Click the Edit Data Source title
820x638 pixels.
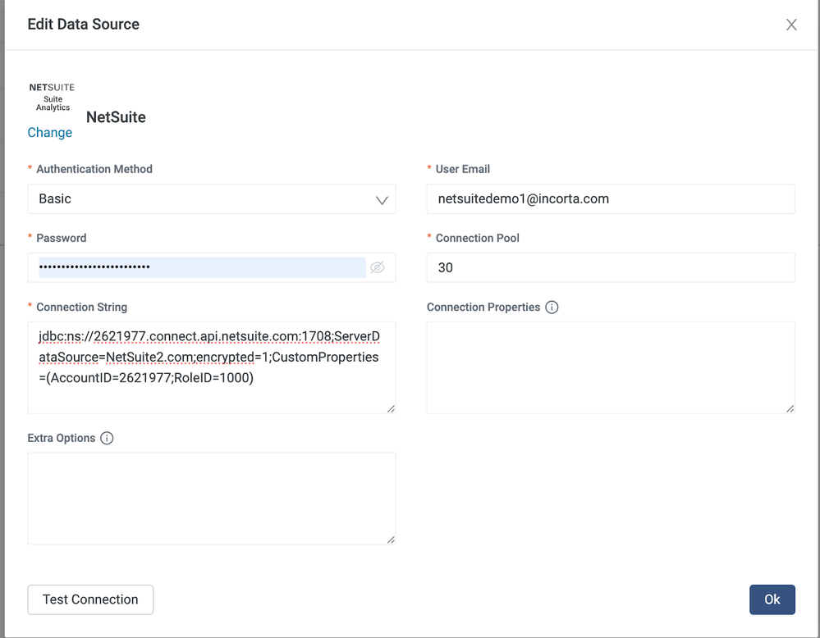(84, 25)
